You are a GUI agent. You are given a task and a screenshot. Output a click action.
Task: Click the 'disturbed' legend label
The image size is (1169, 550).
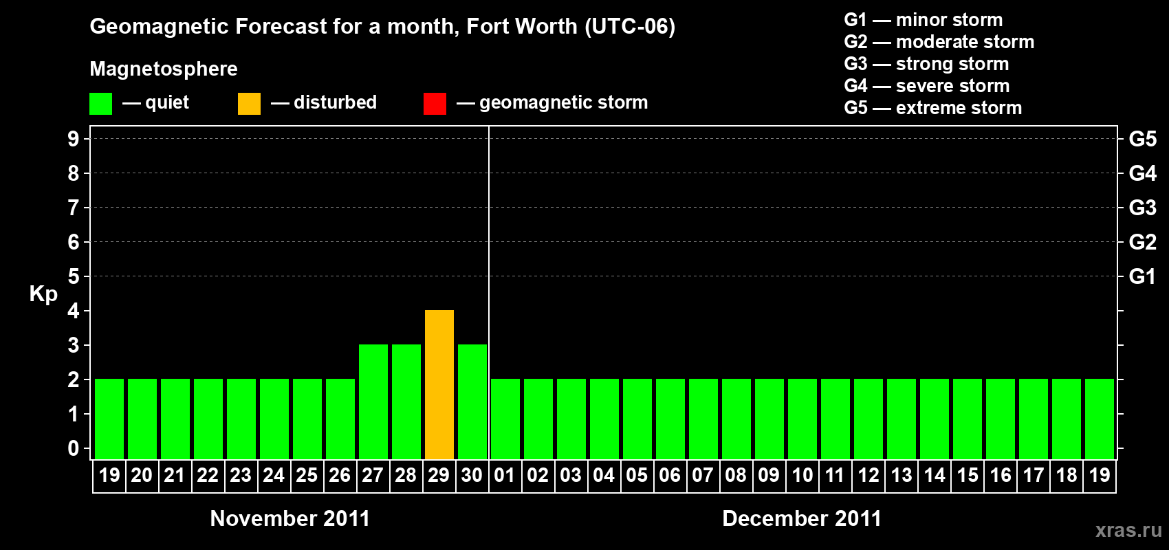(x=335, y=102)
